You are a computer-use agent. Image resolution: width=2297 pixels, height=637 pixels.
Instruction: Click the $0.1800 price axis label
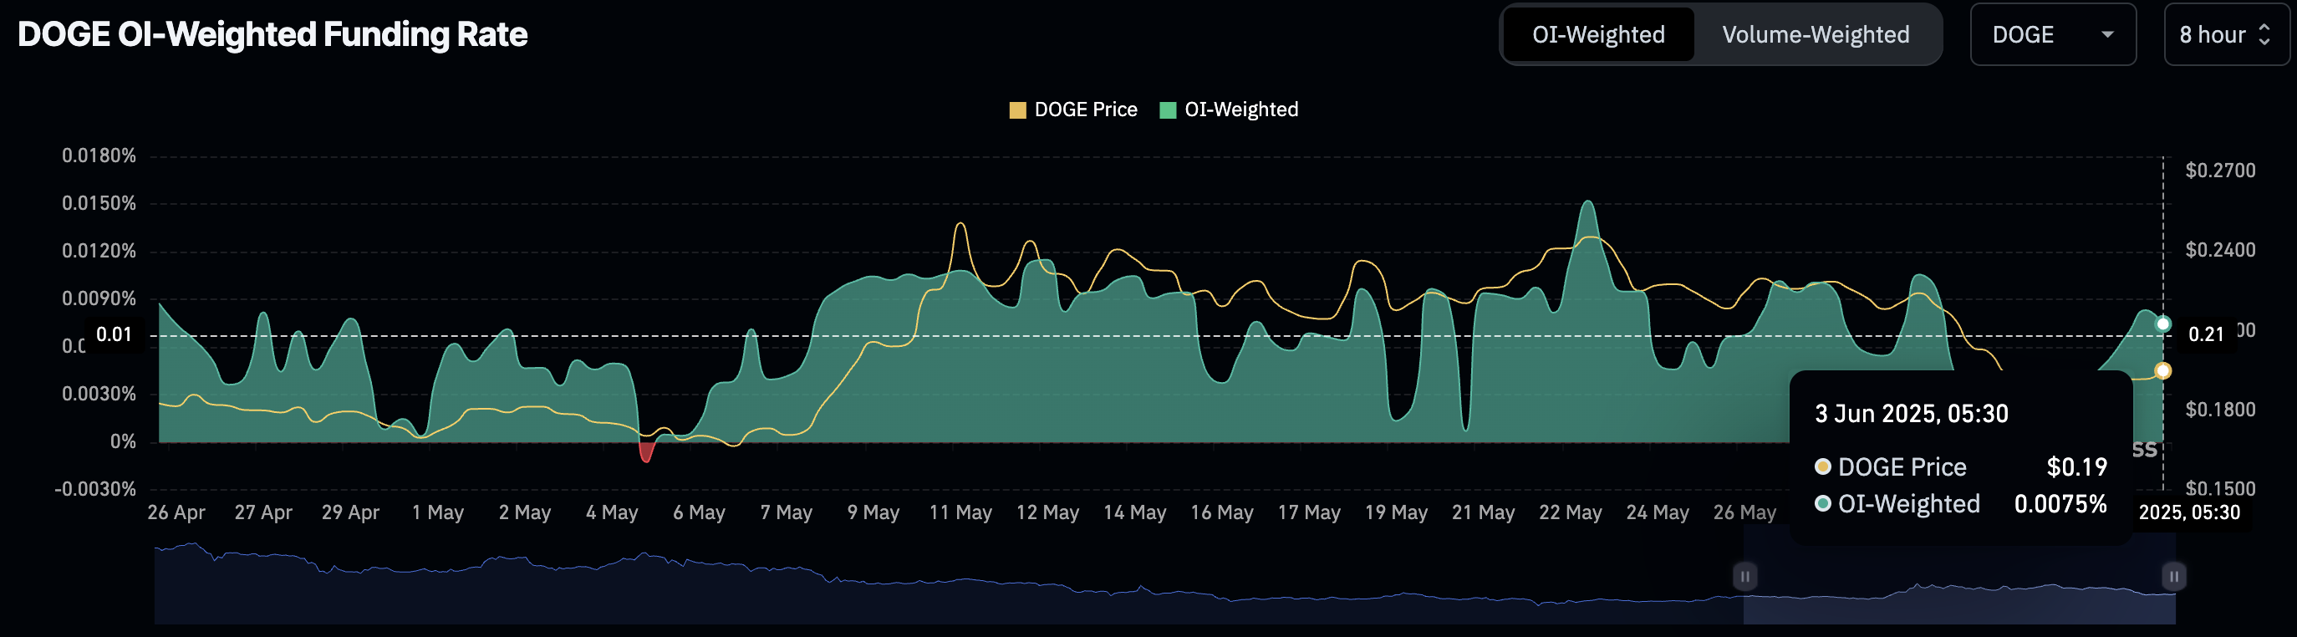(x=2220, y=410)
